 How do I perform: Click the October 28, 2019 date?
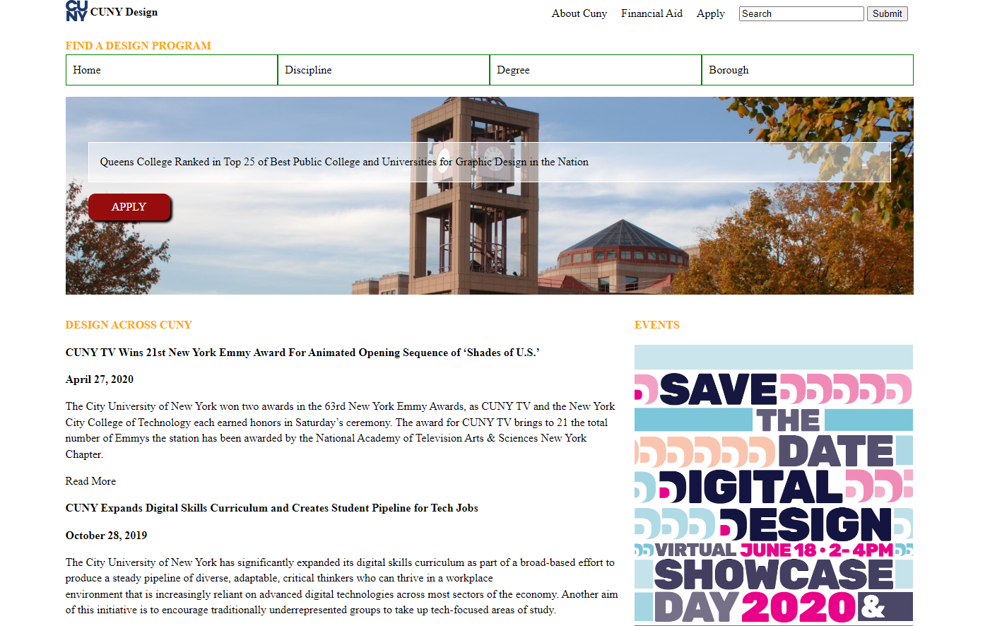(107, 536)
